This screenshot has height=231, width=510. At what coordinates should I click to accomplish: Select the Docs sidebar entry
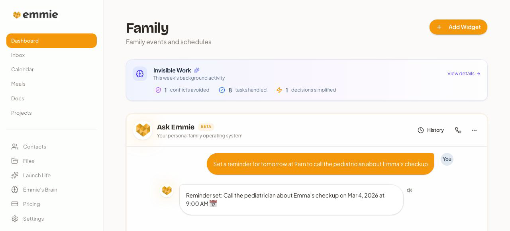(18, 98)
